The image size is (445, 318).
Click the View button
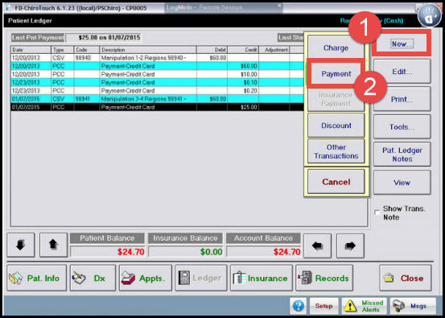[402, 182]
